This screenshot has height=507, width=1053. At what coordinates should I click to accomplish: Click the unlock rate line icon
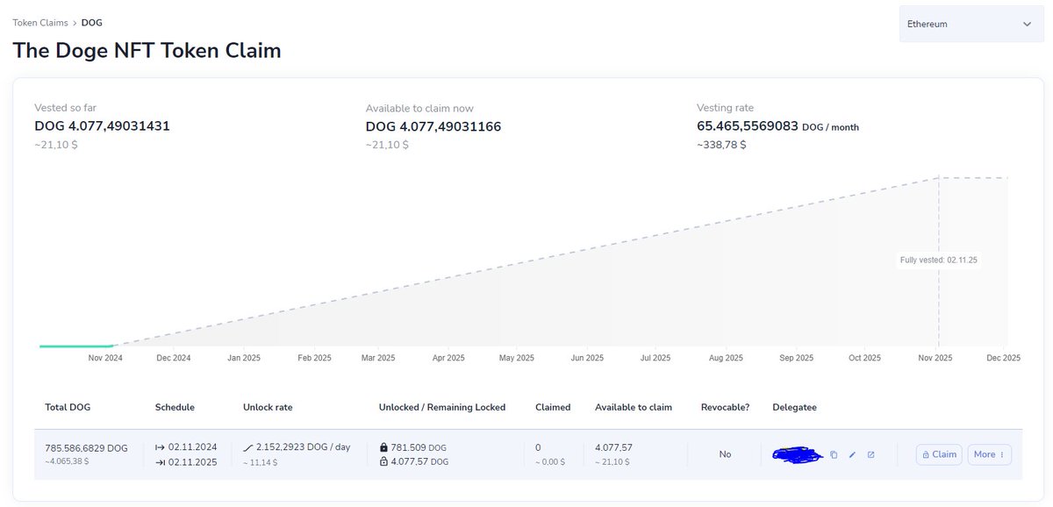248,447
